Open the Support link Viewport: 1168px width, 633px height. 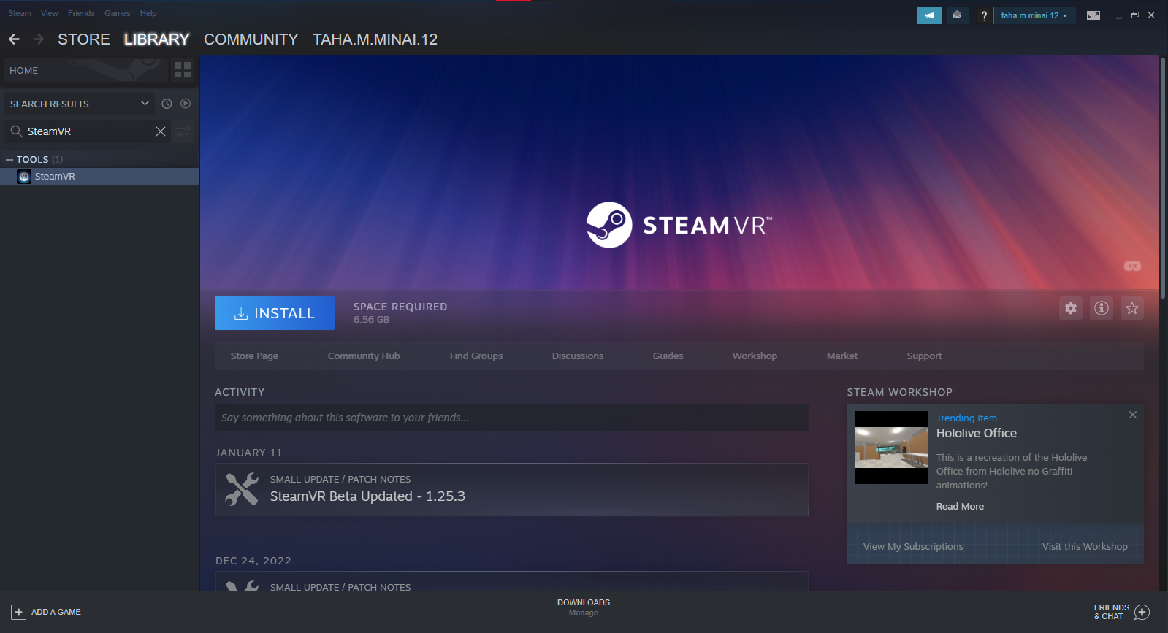924,356
